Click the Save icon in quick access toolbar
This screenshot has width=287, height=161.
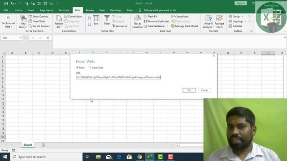pyautogui.click(x=6, y=4)
